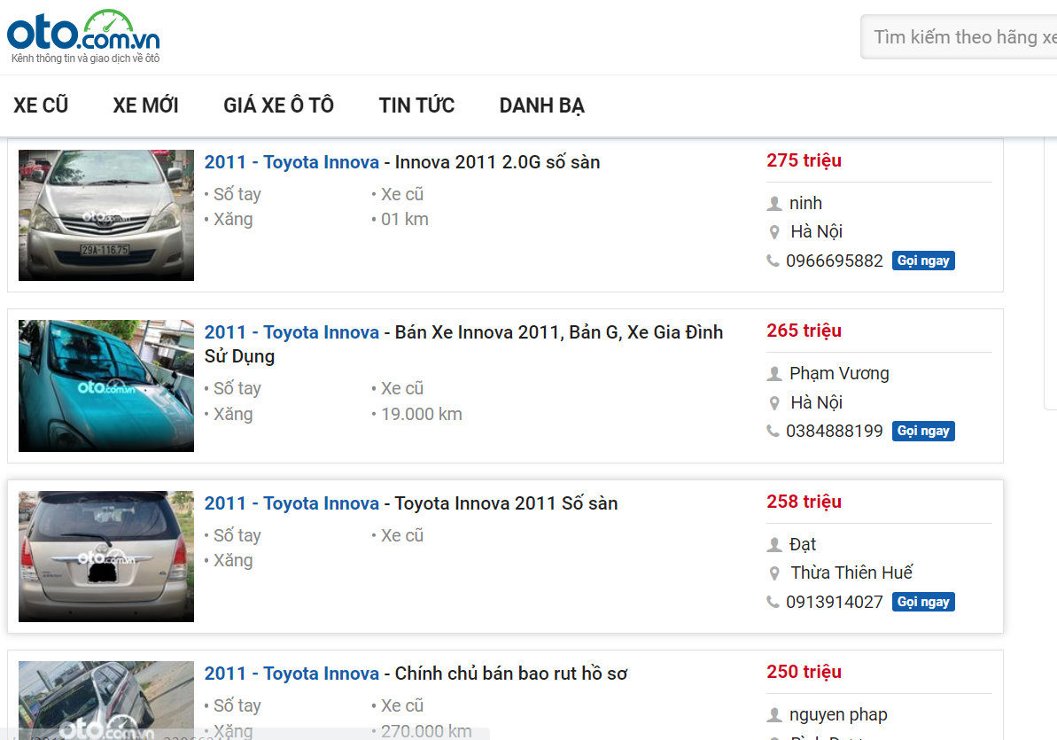Image resolution: width=1057 pixels, height=740 pixels.
Task: Open the DANH BẠ menu
Action: 542,105
